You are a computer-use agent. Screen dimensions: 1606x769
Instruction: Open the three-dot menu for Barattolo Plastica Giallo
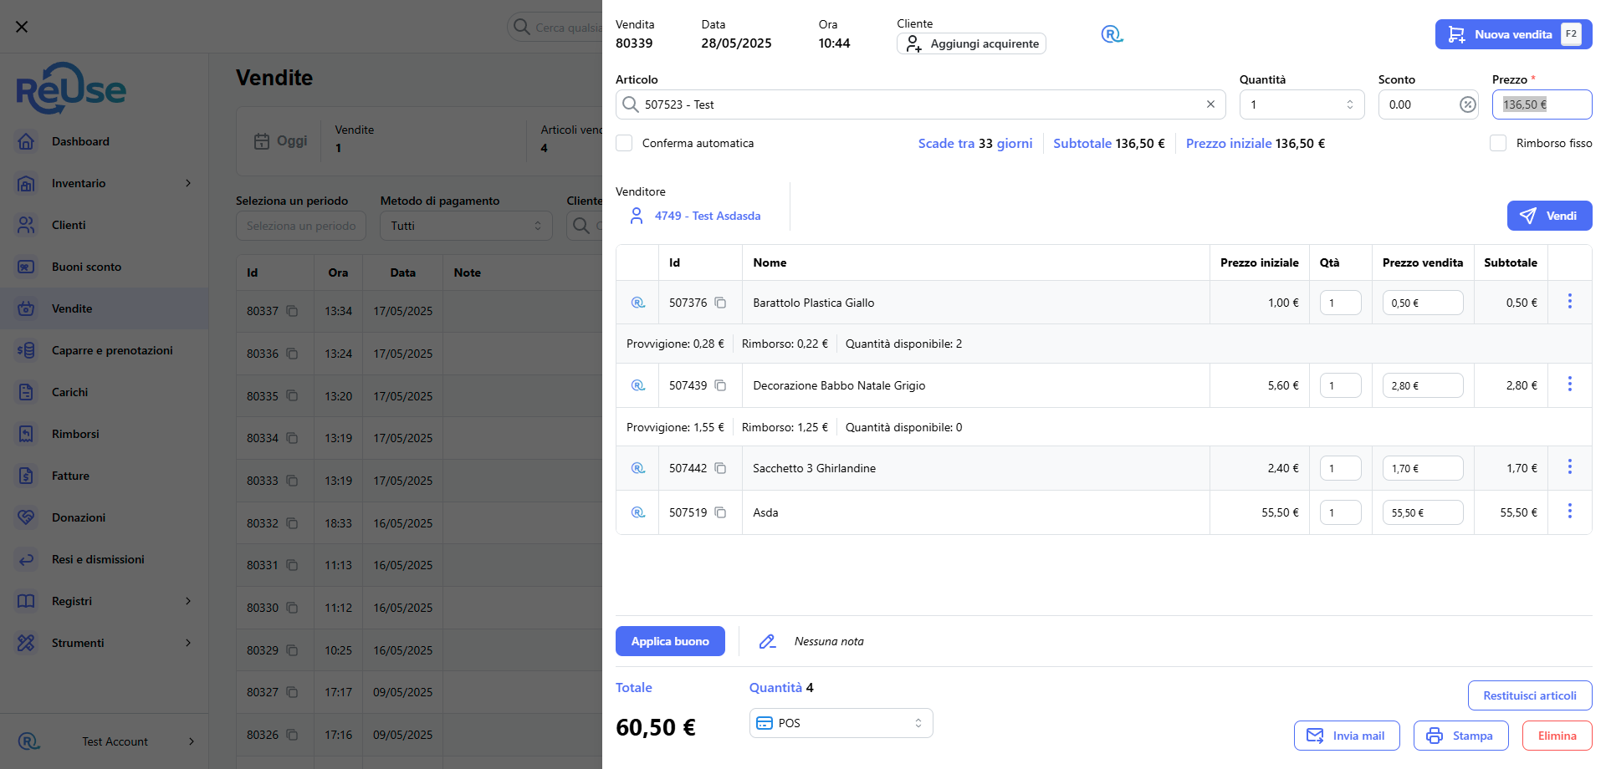point(1569,301)
